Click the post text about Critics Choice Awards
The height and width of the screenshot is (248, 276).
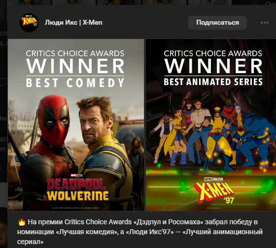[140, 232]
